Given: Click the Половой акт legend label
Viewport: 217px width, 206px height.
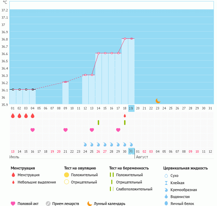Looking at the screenshot, I should (29, 204).
